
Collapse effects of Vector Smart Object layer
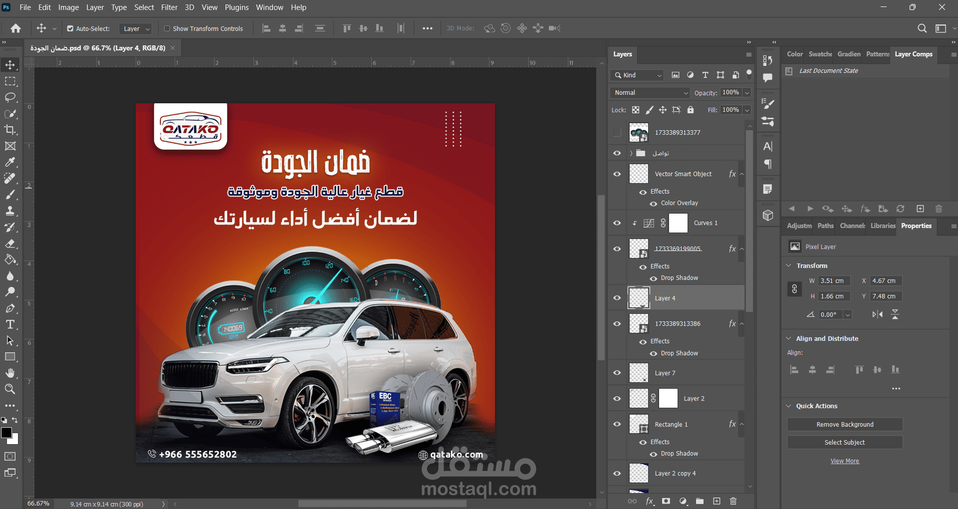point(742,174)
